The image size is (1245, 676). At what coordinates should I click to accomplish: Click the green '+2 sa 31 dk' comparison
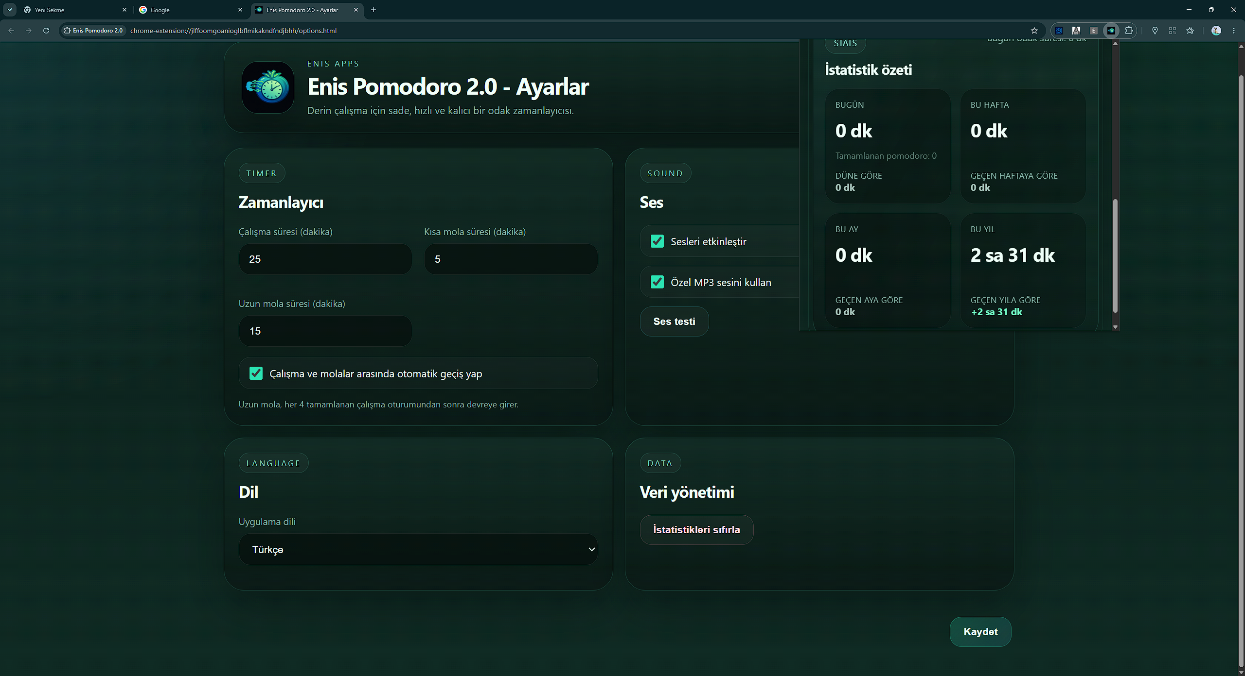coord(996,312)
